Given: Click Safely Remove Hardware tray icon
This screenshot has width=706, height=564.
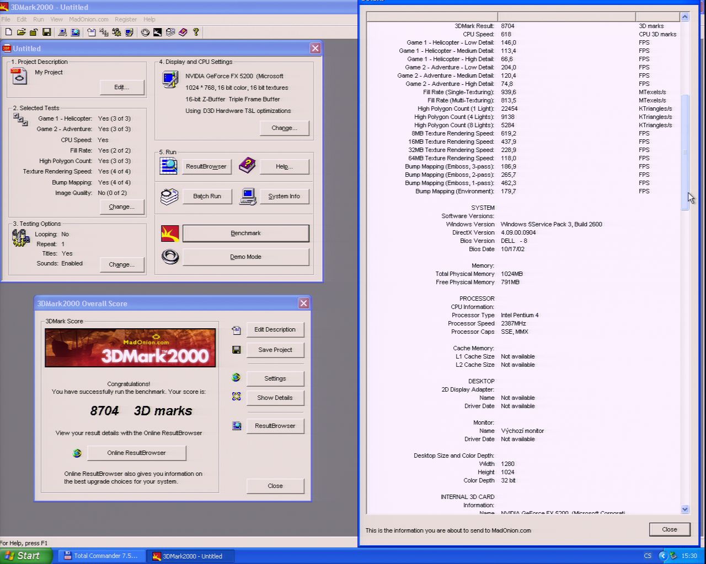Looking at the screenshot, I should 673,556.
